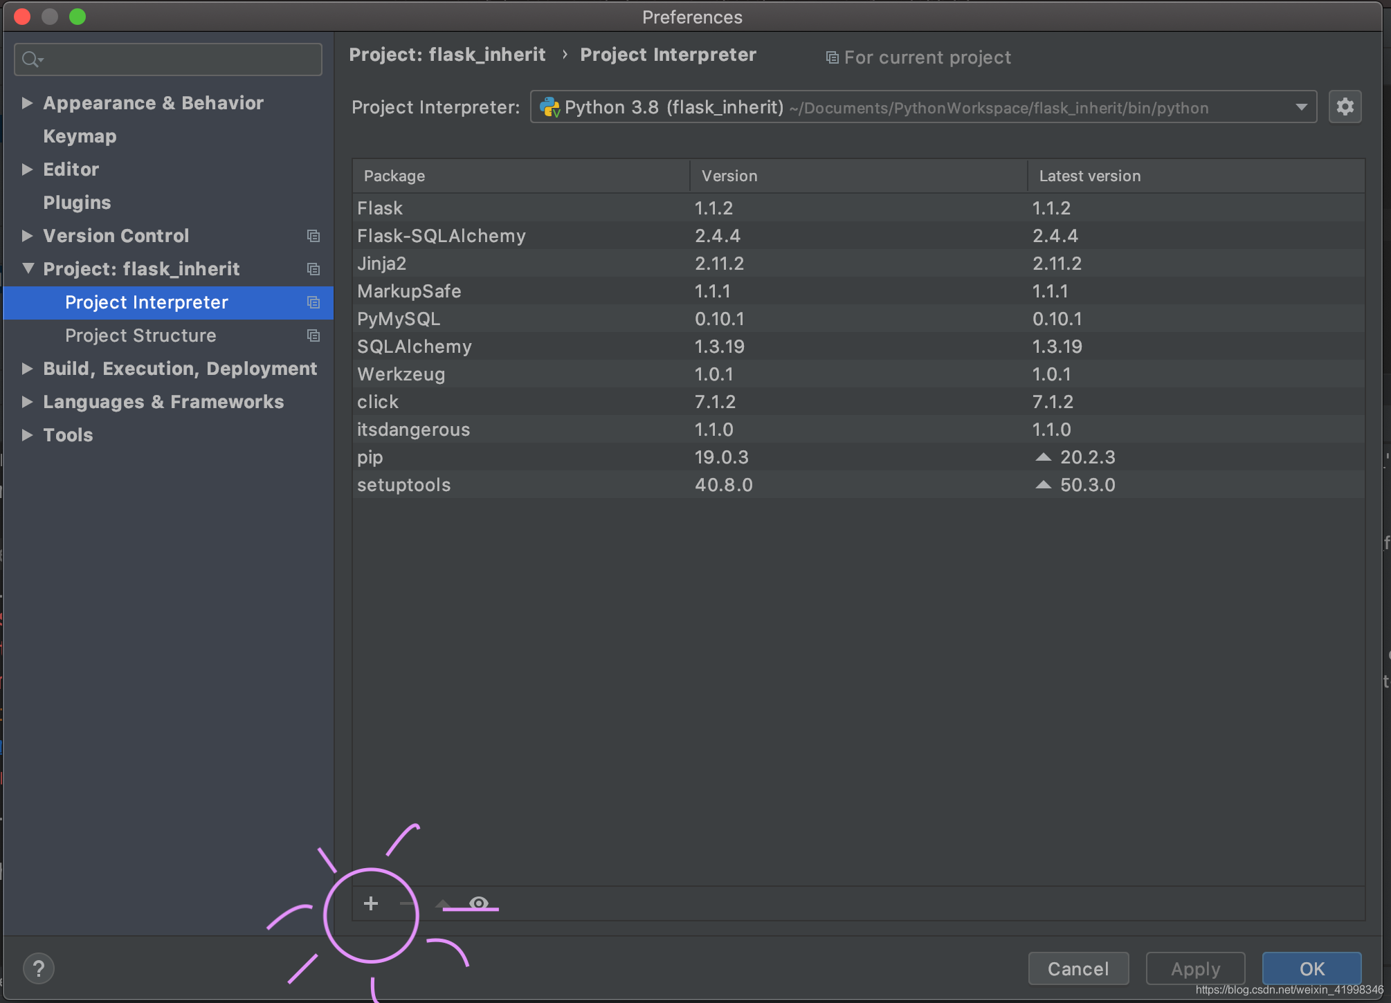Click SQLAlchemy version 1.3.19 cell
The image size is (1391, 1003).
coord(720,347)
